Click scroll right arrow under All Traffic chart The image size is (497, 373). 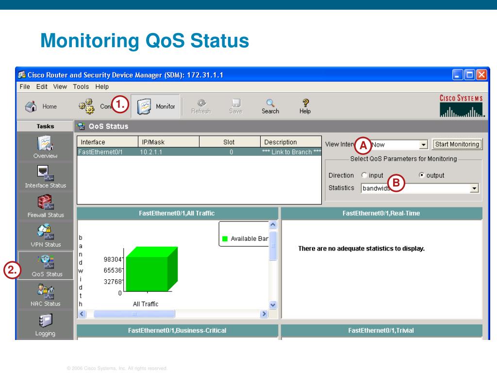pos(264,314)
